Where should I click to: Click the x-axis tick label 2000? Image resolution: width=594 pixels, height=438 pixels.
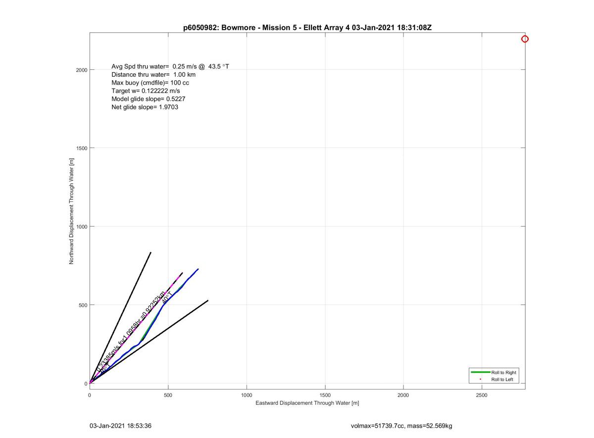403,395
